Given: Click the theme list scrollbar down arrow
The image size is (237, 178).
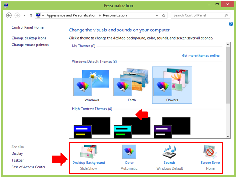Looking at the screenshot, I should point(228,136).
